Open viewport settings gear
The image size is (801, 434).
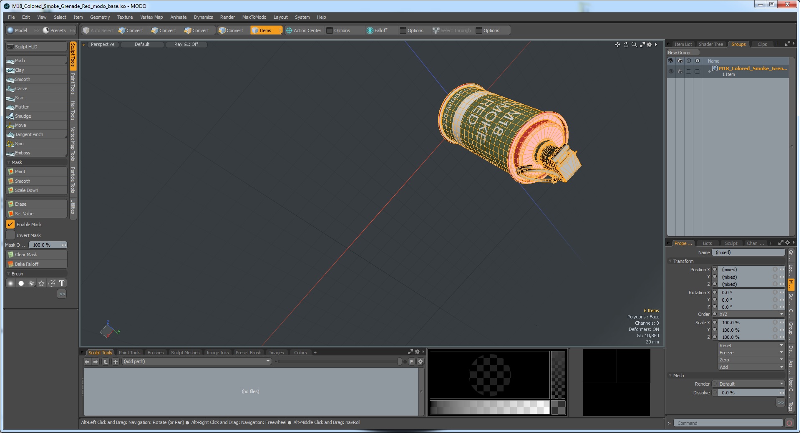pos(649,45)
